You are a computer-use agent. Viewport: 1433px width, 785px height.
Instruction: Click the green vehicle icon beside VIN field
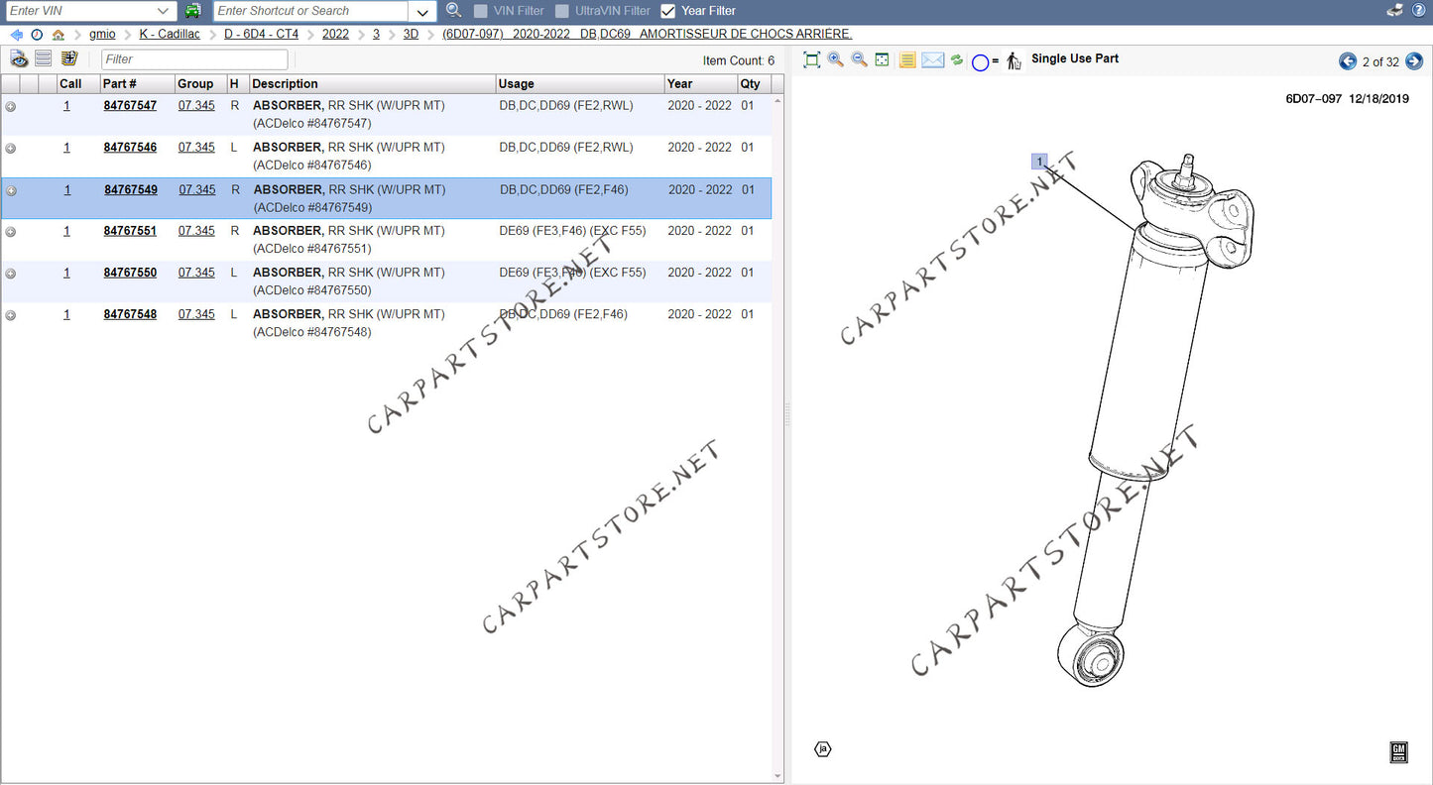pos(193,11)
